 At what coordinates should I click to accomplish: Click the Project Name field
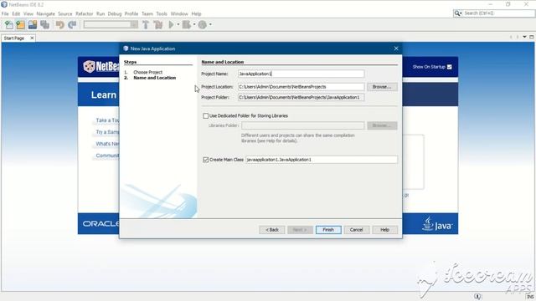(x=301, y=74)
